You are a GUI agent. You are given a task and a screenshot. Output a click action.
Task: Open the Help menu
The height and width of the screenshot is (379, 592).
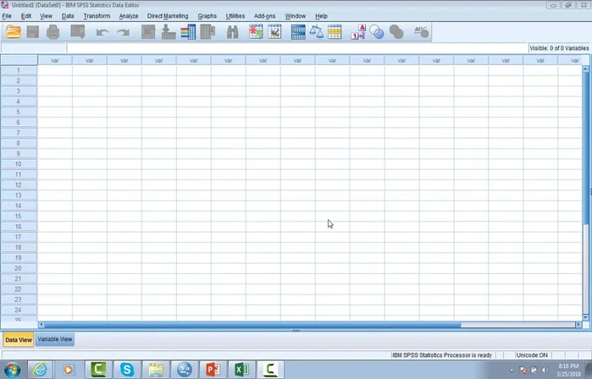[321, 16]
